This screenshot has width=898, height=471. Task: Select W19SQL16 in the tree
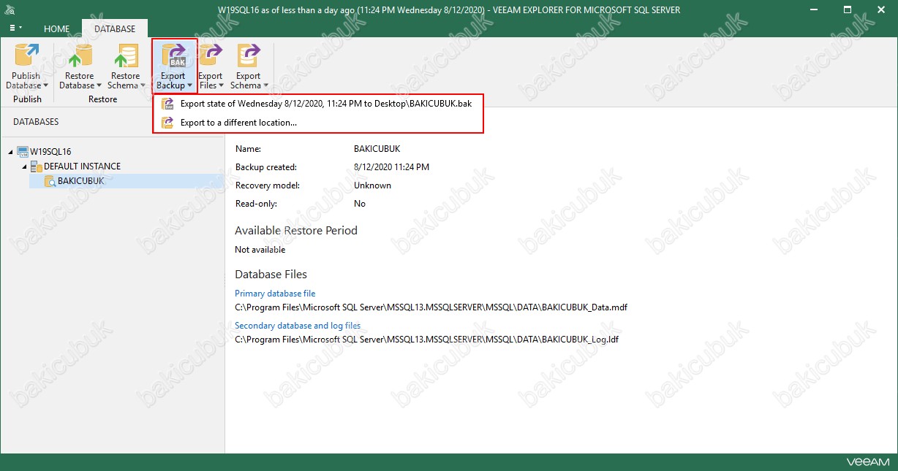coord(50,152)
